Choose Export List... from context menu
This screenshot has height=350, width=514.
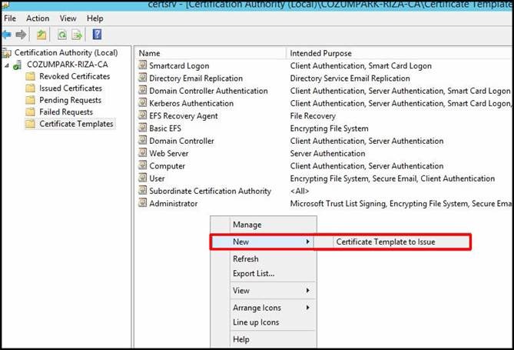254,274
